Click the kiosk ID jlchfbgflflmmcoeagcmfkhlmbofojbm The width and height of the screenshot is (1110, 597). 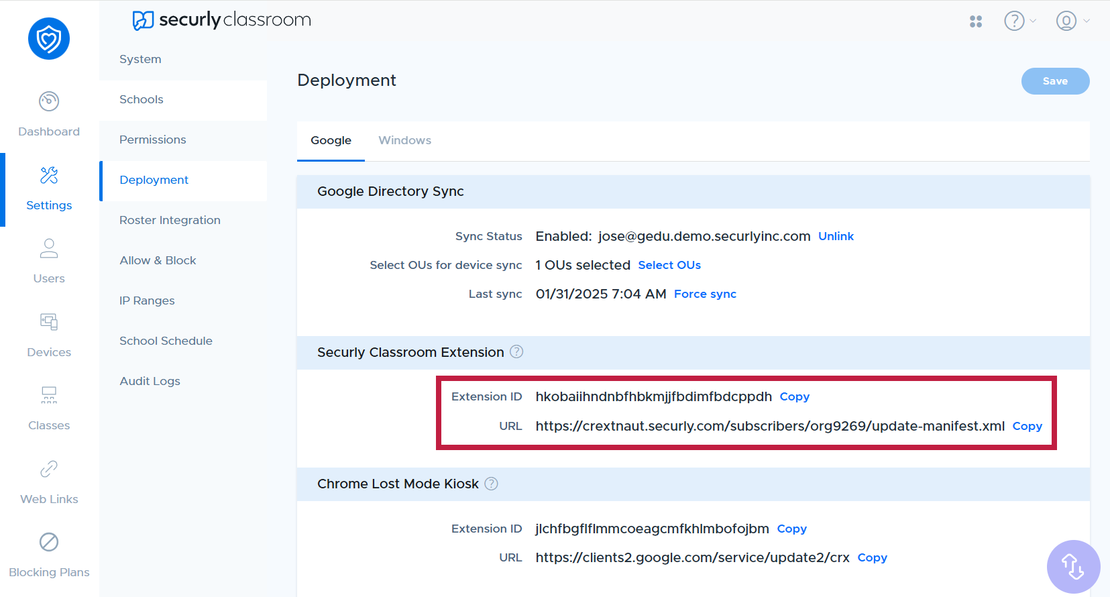coord(652,529)
